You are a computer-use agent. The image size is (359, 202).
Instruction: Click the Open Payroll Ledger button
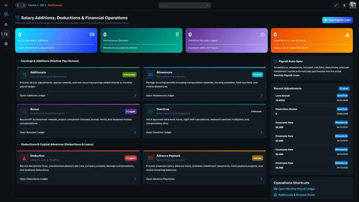337,20
